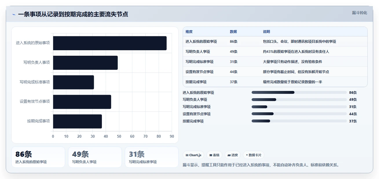Open the 86条 stat card
Viewport: 379px width, 179px height.
click(38, 157)
